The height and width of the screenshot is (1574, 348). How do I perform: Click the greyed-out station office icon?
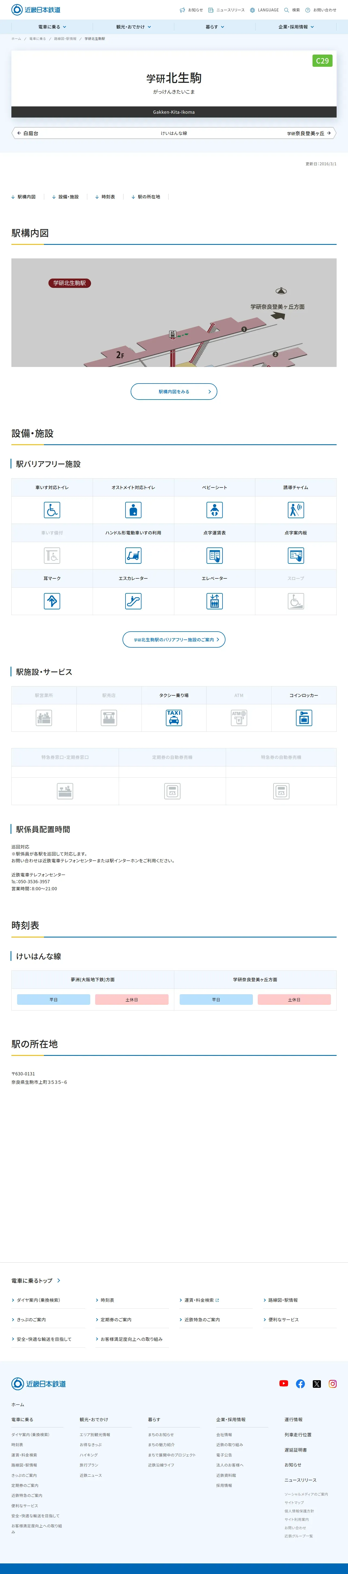tap(44, 717)
